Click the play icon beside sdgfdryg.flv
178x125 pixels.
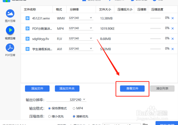[x=28, y=39]
